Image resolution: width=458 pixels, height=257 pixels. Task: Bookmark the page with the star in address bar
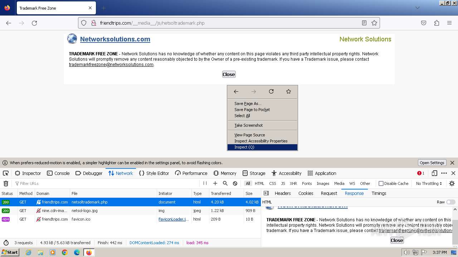point(374,23)
